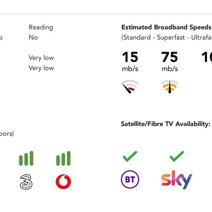The width and height of the screenshot is (212, 212).
Task: Click the Sky logo
Action: tap(177, 180)
